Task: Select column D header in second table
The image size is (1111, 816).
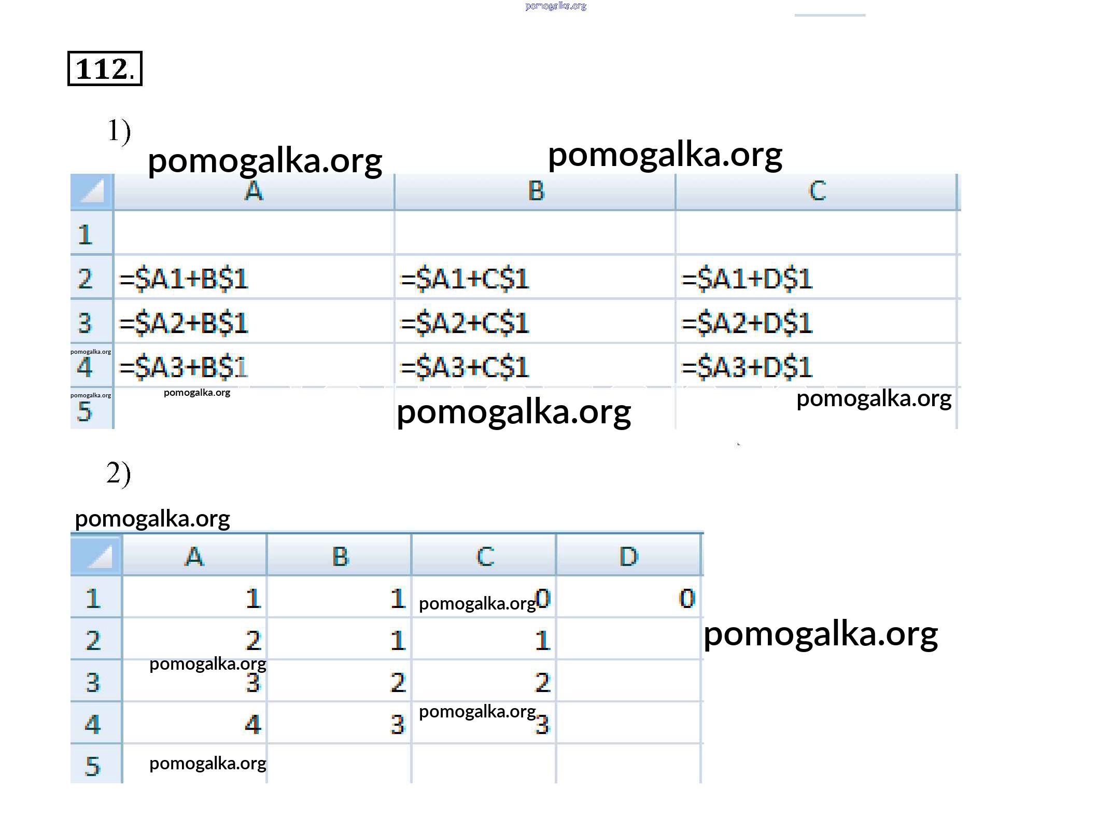Action: (628, 556)
